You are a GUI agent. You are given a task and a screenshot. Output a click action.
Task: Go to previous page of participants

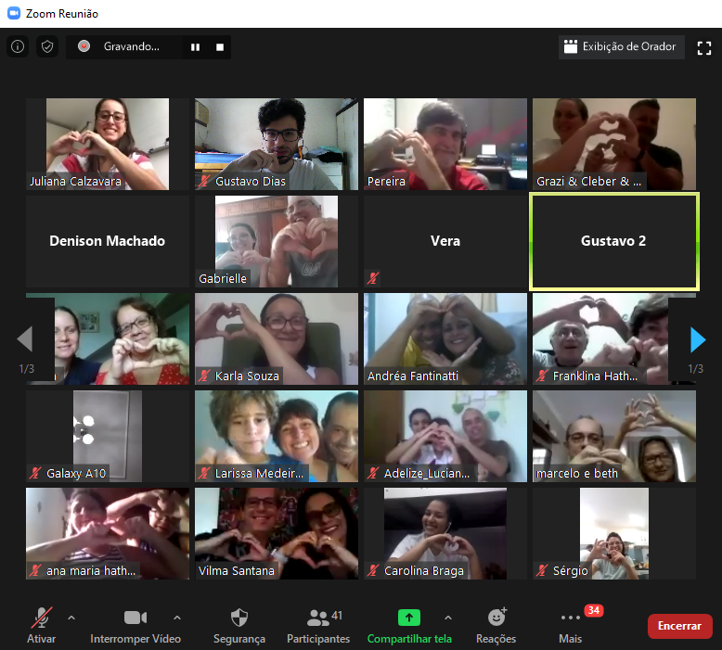pos(25,339)
